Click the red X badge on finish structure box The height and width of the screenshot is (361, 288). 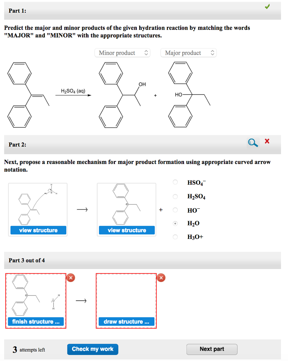click(x=71, y=278)
